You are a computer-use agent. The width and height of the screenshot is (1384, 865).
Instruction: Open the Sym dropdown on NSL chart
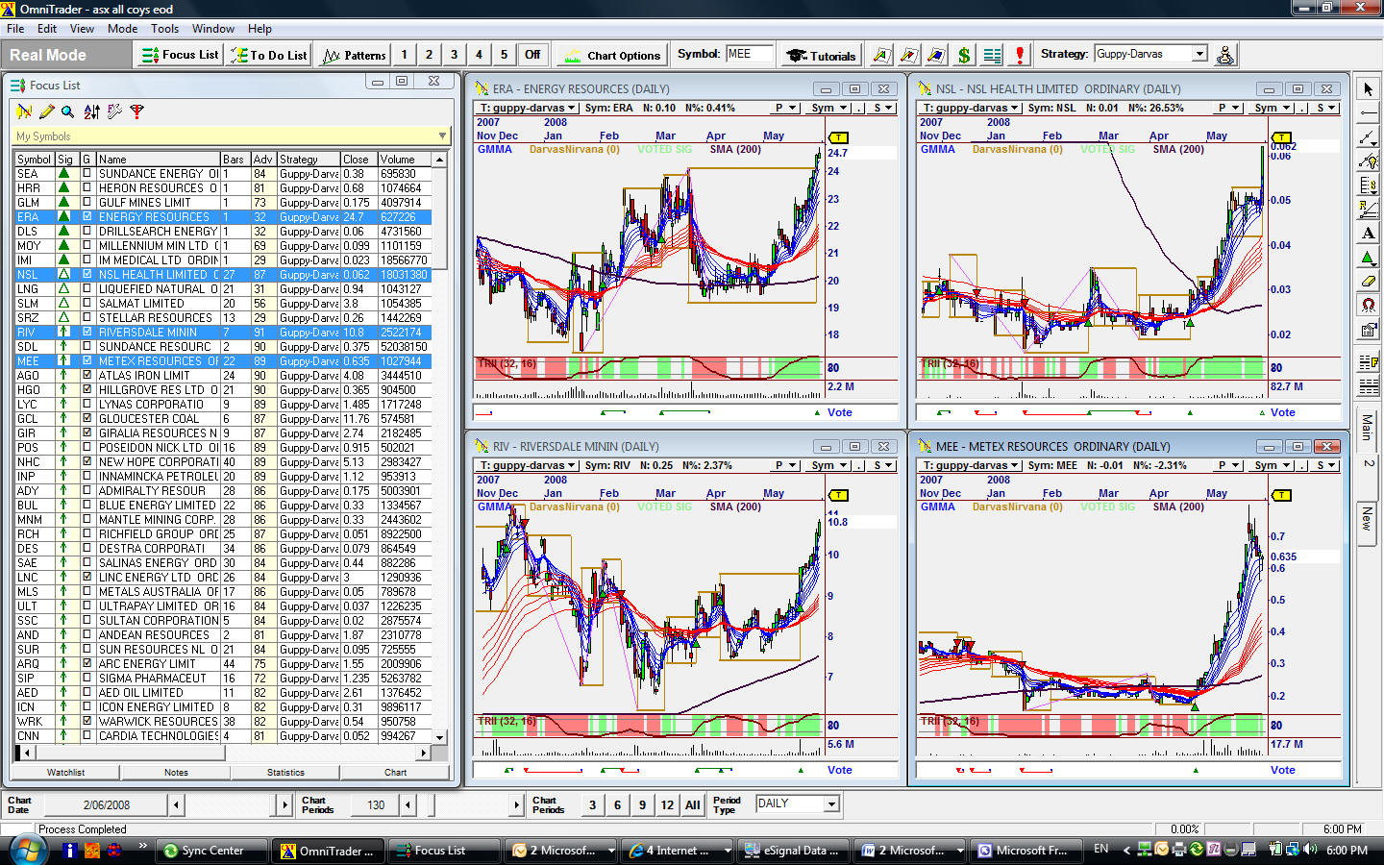pyautogui.click(x=1273, y=108)
